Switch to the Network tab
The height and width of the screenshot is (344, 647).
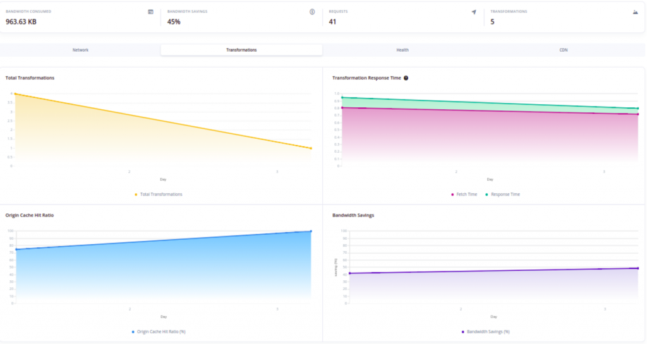click(x=80, y=50)
